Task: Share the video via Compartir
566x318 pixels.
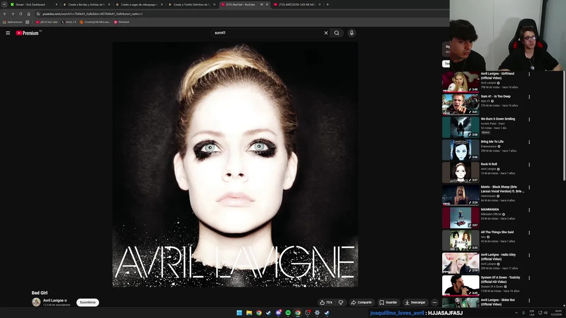Action: 361,303
